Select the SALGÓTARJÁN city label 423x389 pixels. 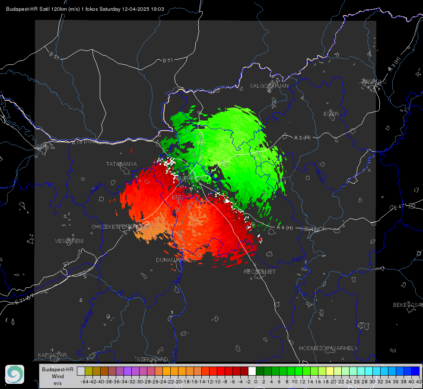pyautogui.click(x=269, y=86)
